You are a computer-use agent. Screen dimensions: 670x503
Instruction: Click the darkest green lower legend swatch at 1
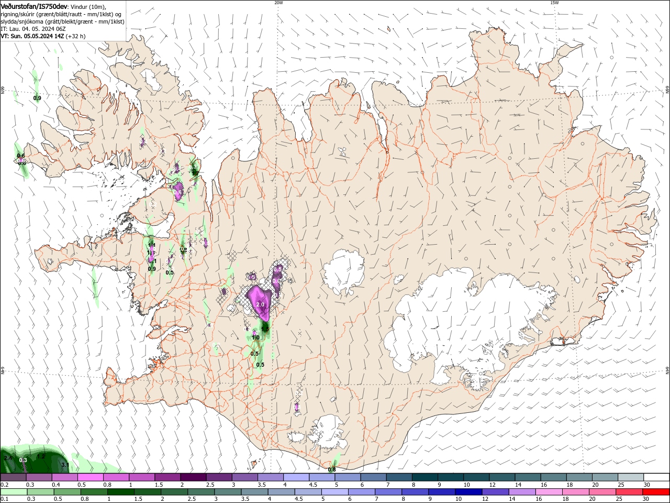(x=120, y=491)
